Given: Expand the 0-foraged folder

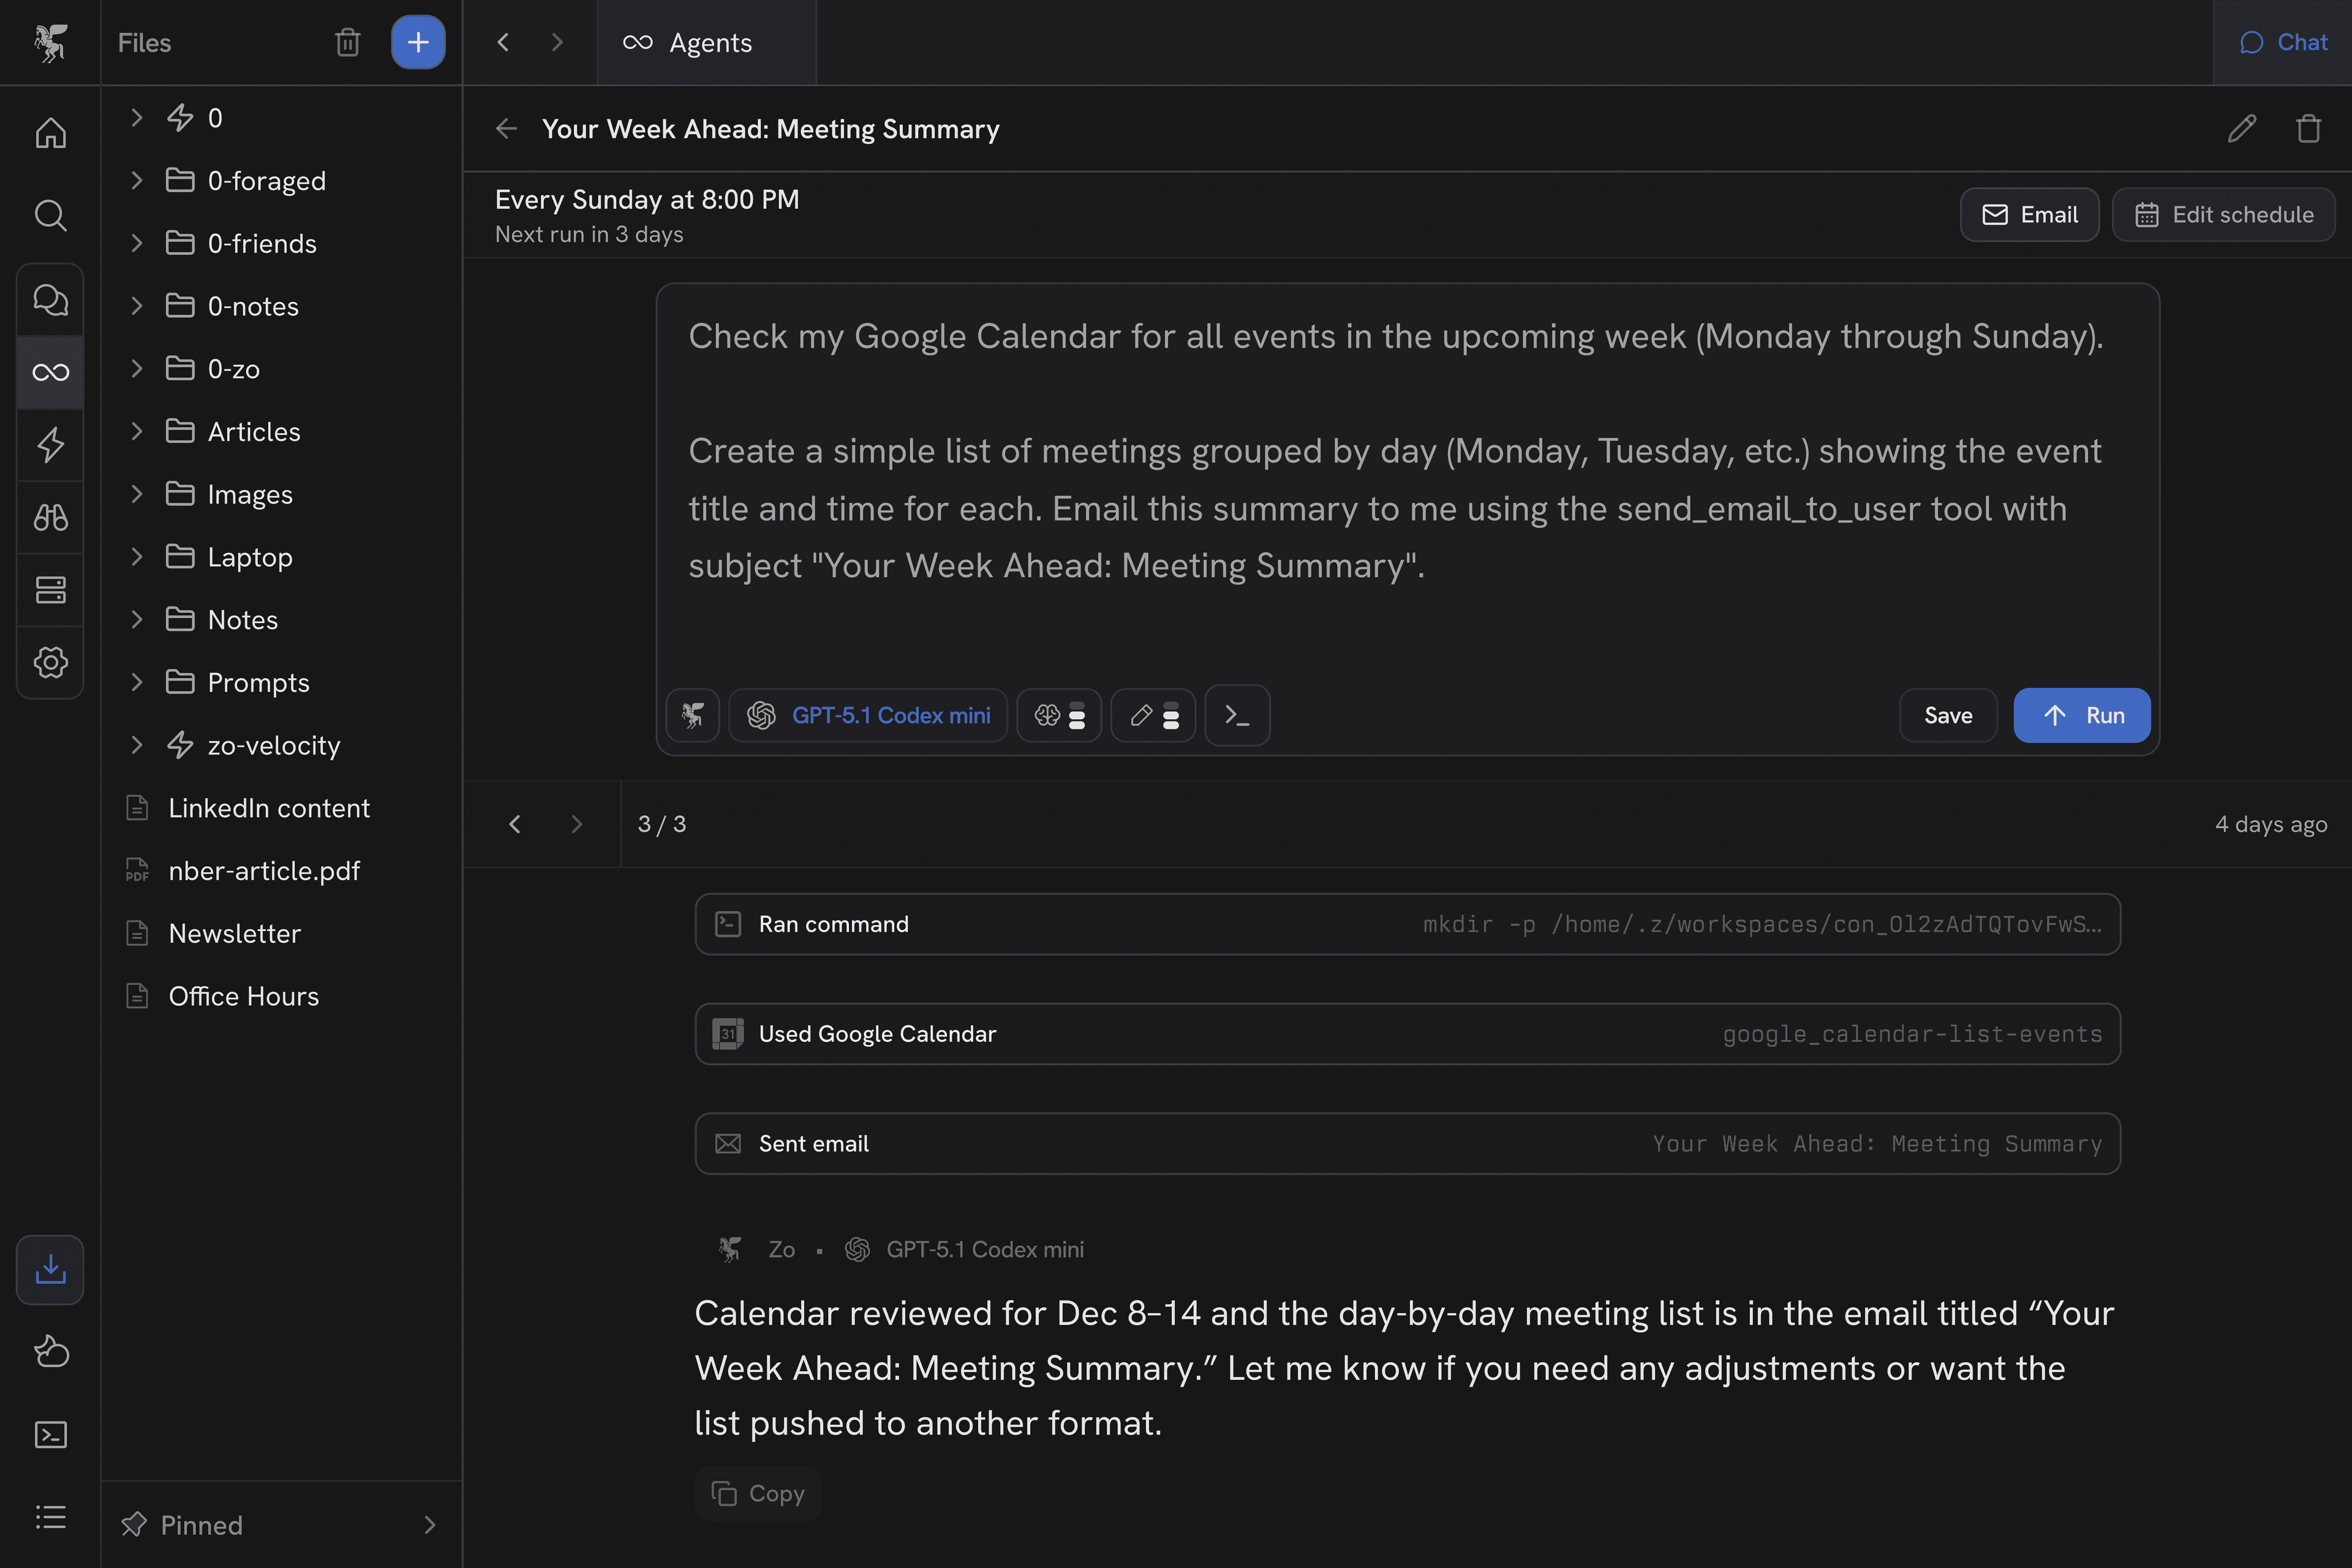Looking at the screenshot, I should click(x=137, y=180).
